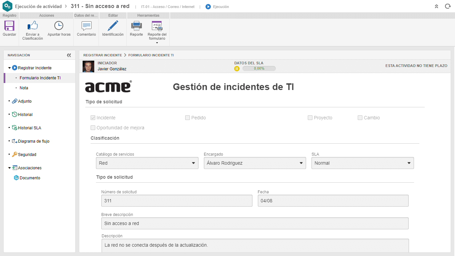Toggle the Proyecto checkbox

click(x=310, y=118)
